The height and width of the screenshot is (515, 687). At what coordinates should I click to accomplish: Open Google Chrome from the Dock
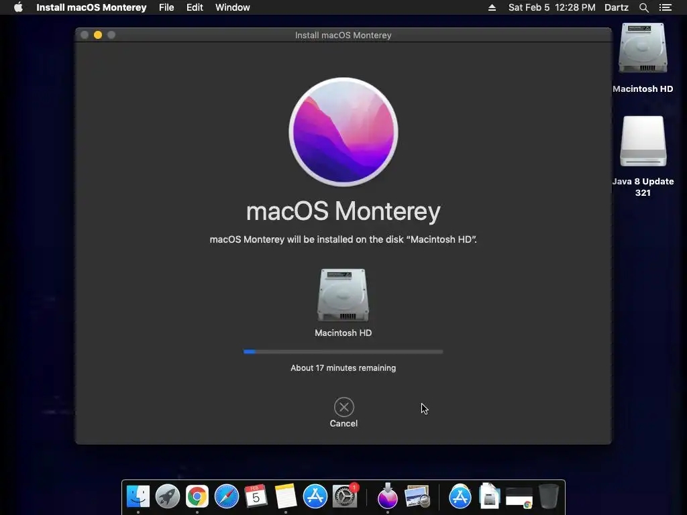coord(197,497)
